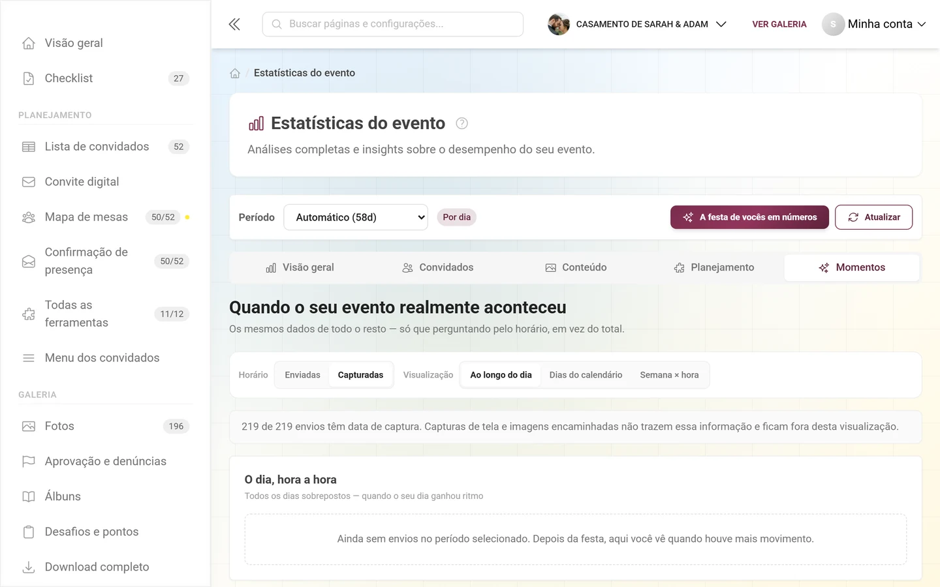Viewport: 940px width, 587px height.
Task: Click the Aprovação e denúncias flag icon
Action: [x=29, y=461]
